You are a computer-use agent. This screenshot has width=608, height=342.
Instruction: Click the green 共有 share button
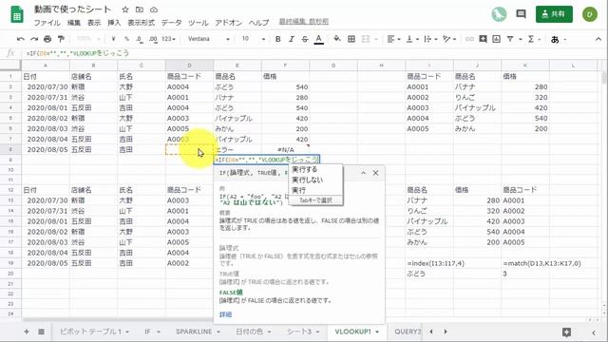pyautogui.click(x=554, y=14)
